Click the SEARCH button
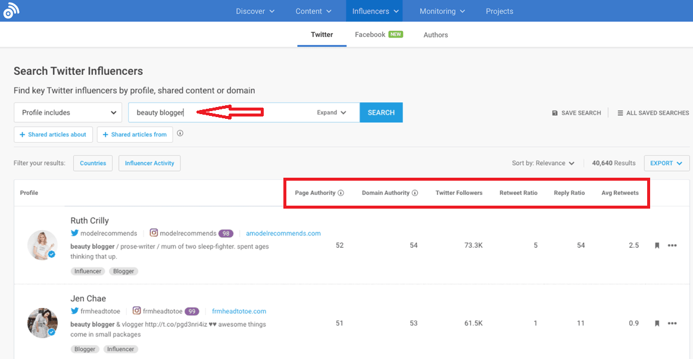Viewport: 693px width, 359px height. pyautogui.click(x=381, y=112)
